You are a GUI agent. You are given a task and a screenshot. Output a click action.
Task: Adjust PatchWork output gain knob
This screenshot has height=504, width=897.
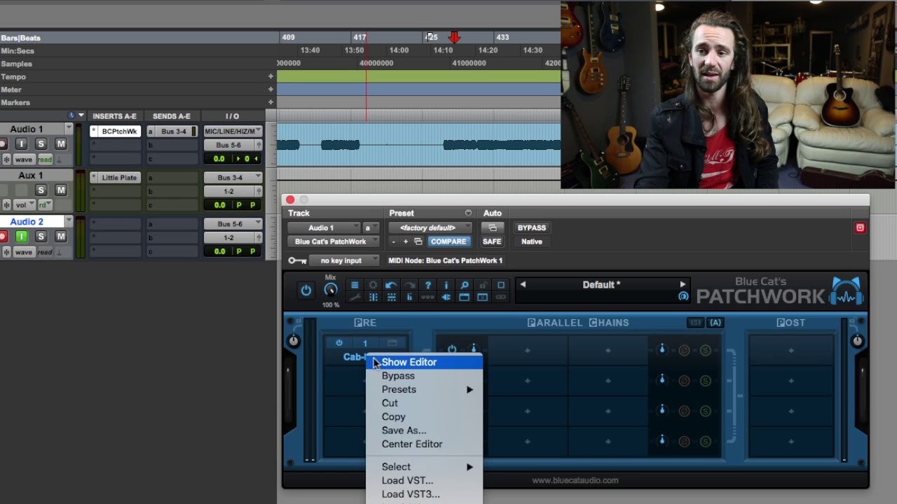(857, 341)
